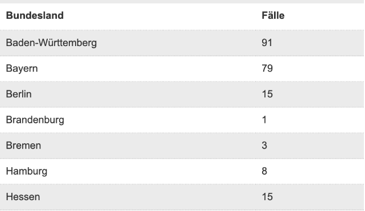The height and width of the screenshot is (211, 365).
Task: Click the case count in the Berlin row
Action: [267, 94]
